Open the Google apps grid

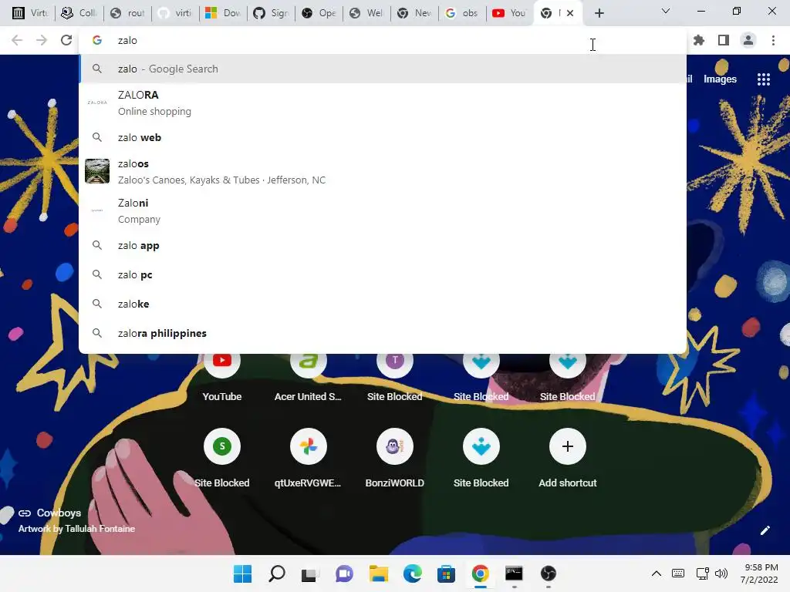point(763,79)
